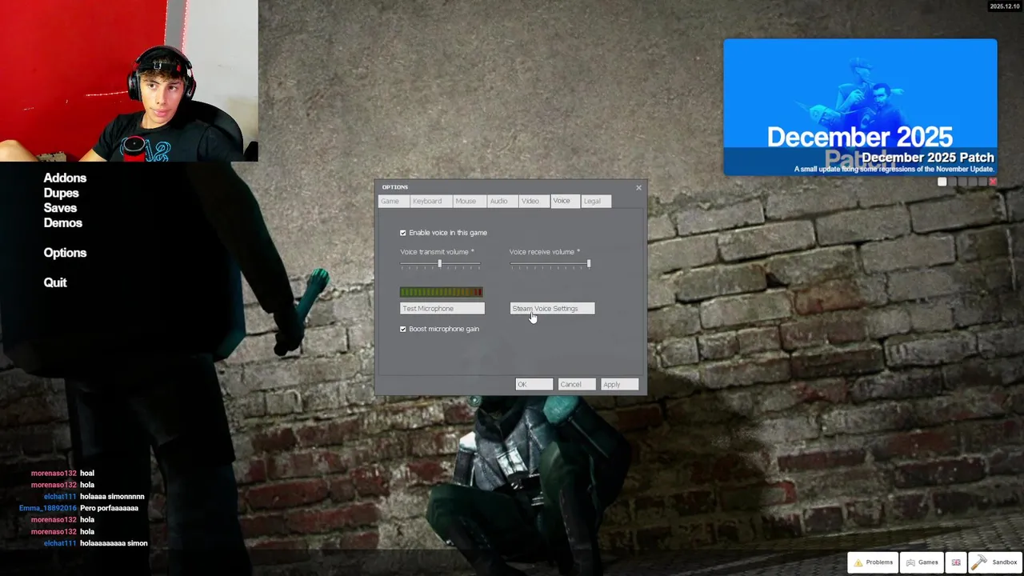Click chat message 'holaaaaaaaaa simon'
The width and height of the screenshot is (1024, 576).
click(114, 543)
